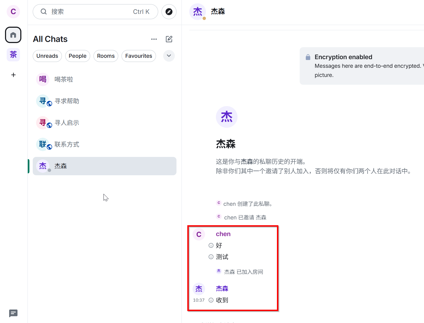This screenshot has height=323, width=424.
Task: Click the large 杰森 title under avatar
Action: (x=226, y=144)
